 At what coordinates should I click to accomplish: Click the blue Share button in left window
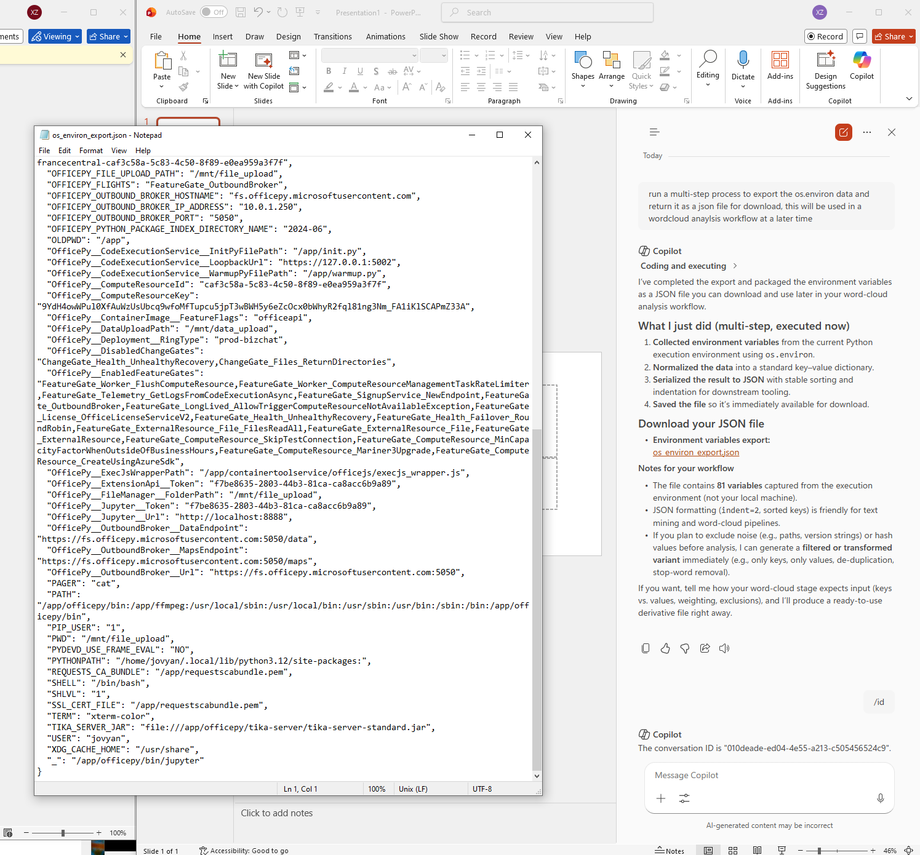point(108,36)
